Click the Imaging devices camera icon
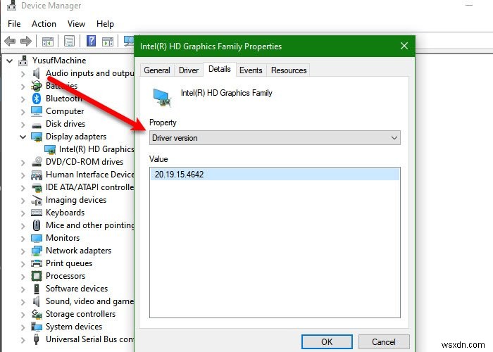 [x=37, y=200]
